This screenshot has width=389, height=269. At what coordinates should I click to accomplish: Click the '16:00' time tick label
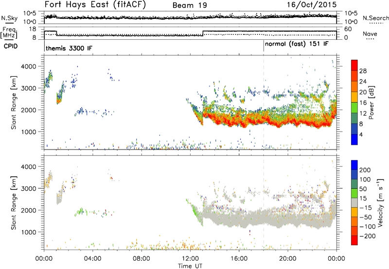point(239,259)
